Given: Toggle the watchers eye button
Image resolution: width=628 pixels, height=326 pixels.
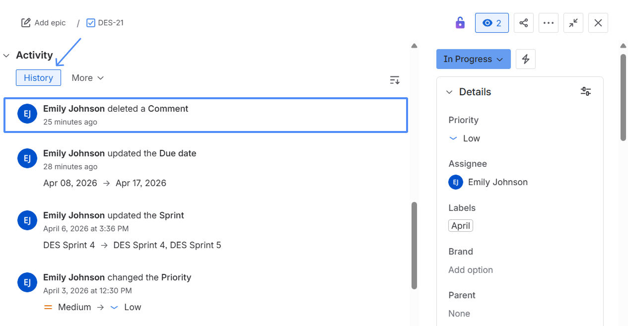Looking at the screenshot, I should point(492,23).
